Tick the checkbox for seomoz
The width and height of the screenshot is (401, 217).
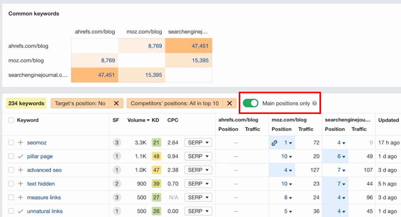coord(11,142)
